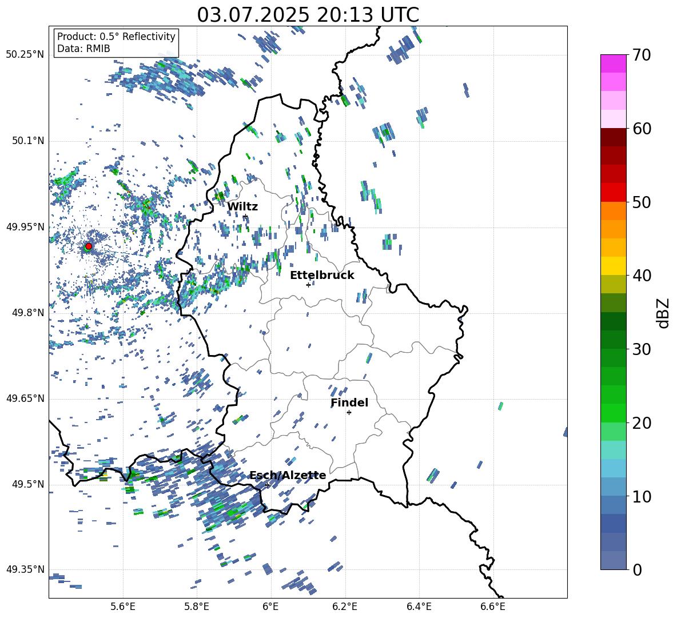The width and height of the screenshot is (677, 618).
Task: Click the yellow 40 dBZ colorbar segment
Action: (x=614, y=266)
